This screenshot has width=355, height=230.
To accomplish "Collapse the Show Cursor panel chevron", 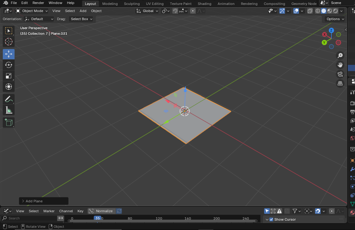I will (267, 219).
